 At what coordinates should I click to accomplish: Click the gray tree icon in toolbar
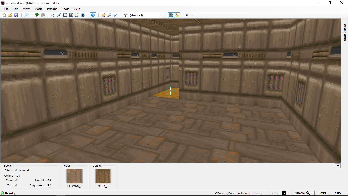(43, 15)
